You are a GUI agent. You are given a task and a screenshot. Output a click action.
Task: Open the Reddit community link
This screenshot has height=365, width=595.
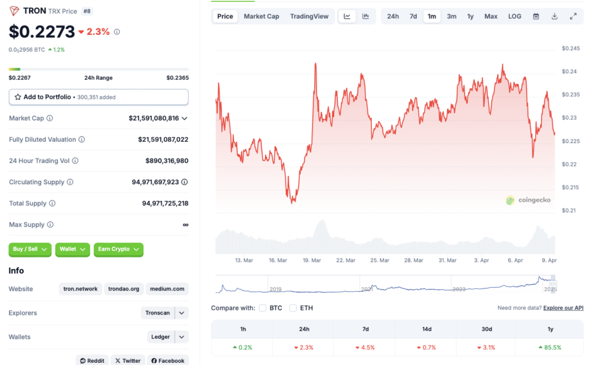92,360
